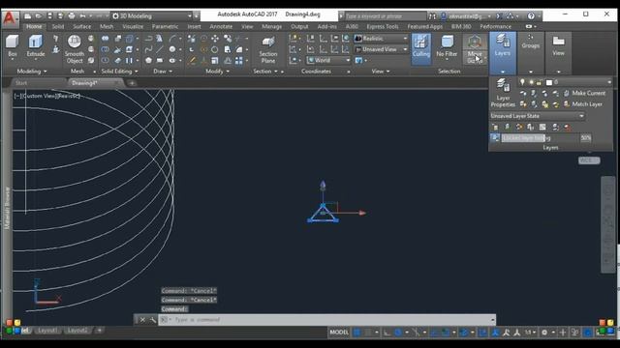Select the Circle tool in Draw panel
Viewport: 620px width, 348px height.
[x=172, y=49]
